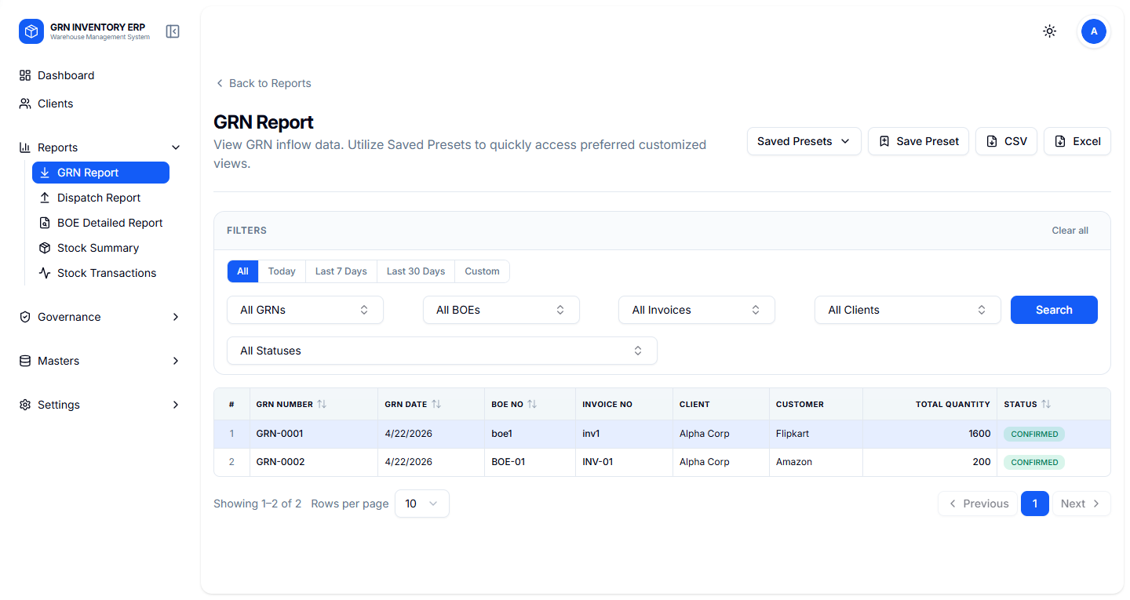Expand the Governance sidebar section
The width and height of the screenshot is (1130, 600).
[x=99, y=317]
